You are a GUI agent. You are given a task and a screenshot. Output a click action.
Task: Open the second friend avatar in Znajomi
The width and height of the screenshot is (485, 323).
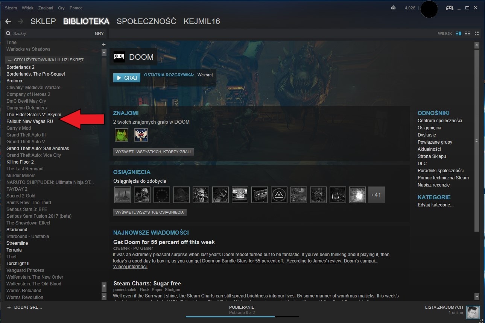(141, 135)
